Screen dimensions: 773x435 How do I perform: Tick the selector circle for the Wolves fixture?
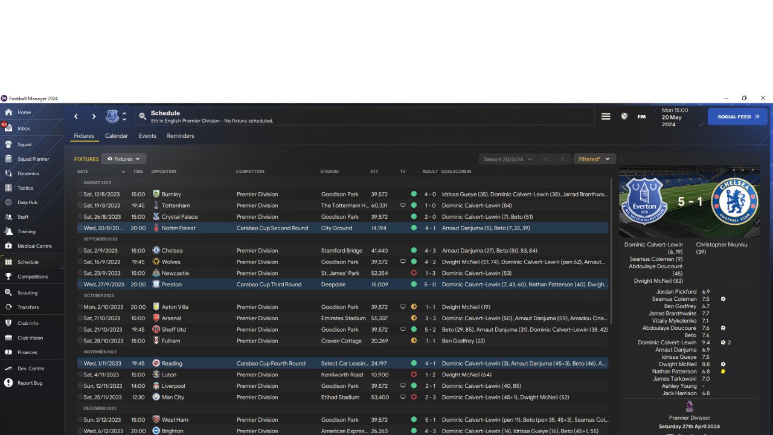pyautogui.click(x=80, y=262)
